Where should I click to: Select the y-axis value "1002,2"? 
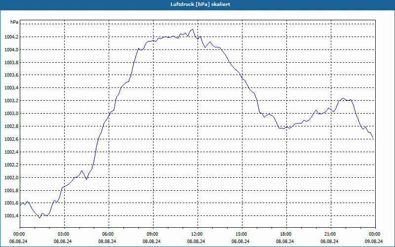11,165
